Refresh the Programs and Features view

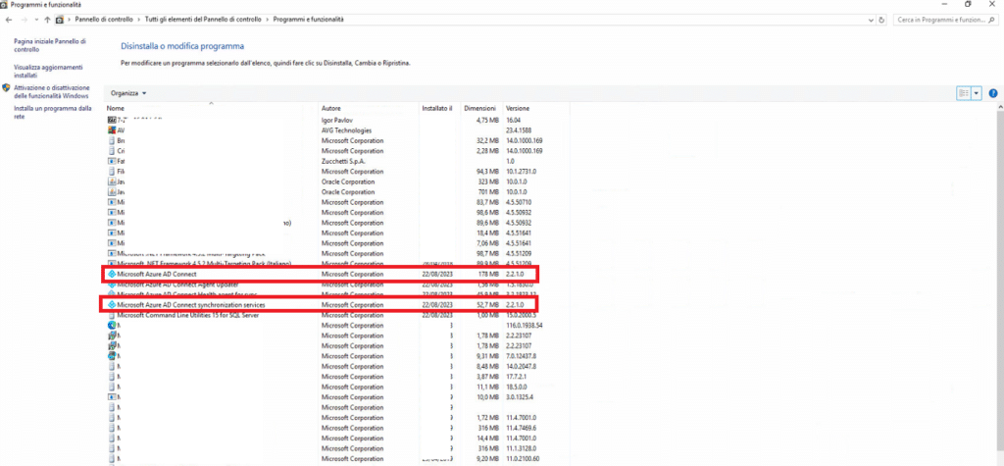click(x=882, y=20)
